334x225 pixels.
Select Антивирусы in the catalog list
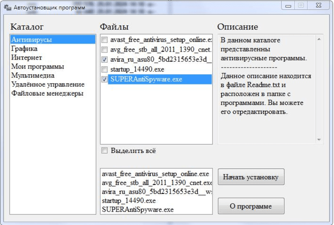[x=53, y=40]
